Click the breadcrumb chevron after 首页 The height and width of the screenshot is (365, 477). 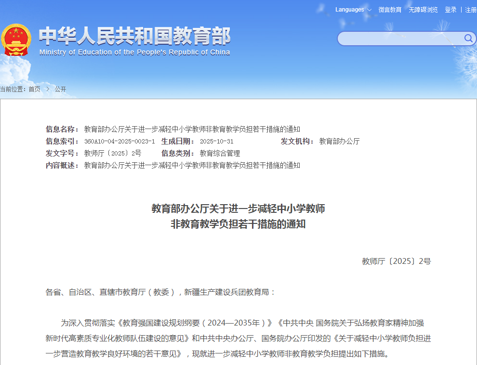48,89
